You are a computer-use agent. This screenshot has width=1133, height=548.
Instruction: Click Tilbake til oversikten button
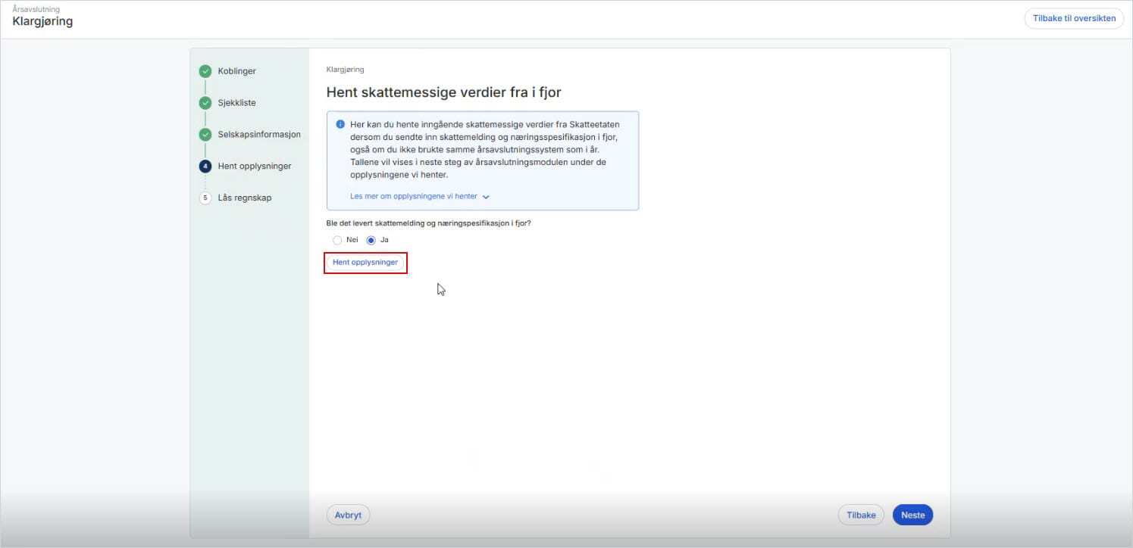tap(1074, 19)
